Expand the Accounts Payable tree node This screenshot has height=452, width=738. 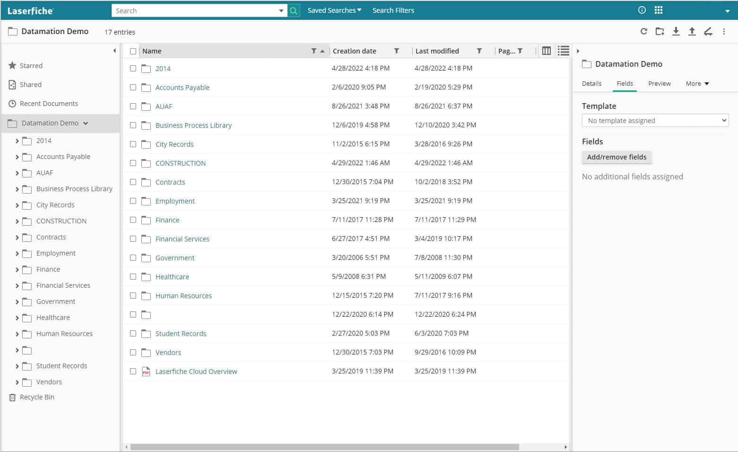(x=17, y=157)
